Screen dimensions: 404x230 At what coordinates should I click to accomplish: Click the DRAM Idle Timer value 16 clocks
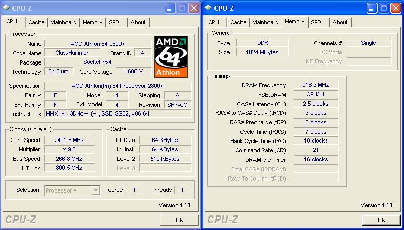[x=316, y=159]
